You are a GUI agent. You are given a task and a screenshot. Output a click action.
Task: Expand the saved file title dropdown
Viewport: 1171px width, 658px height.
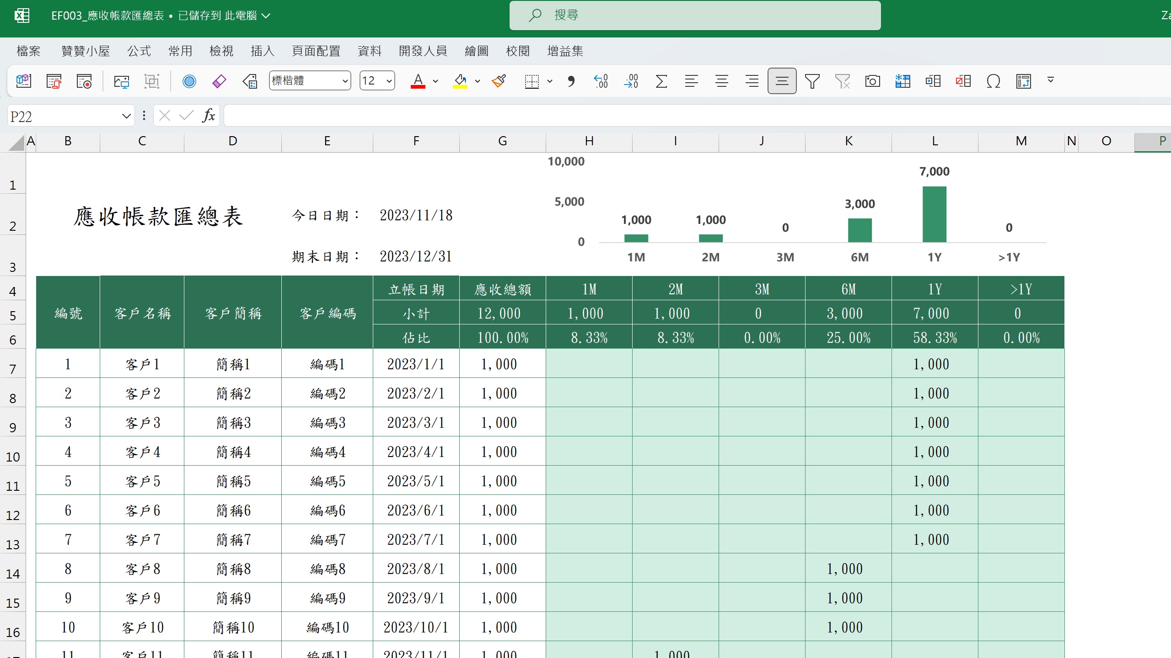point(266,16)
